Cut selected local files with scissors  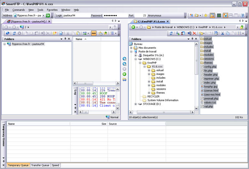coord(223,33)
